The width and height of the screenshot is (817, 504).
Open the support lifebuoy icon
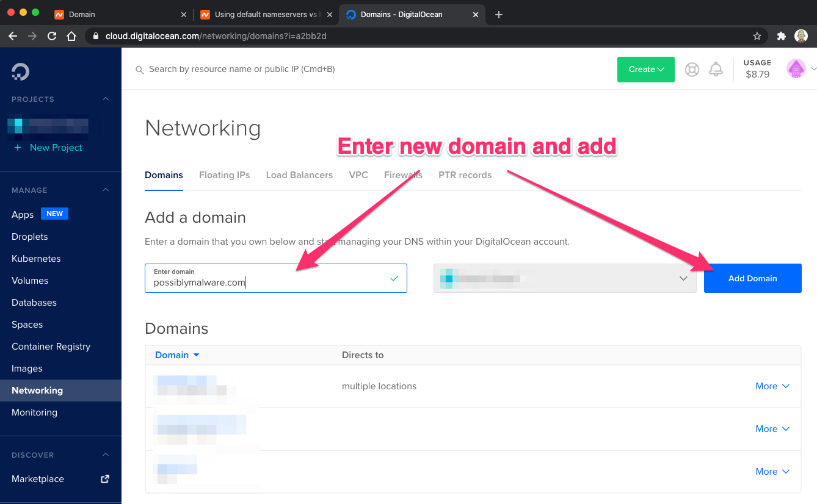(x=692, y=70)
